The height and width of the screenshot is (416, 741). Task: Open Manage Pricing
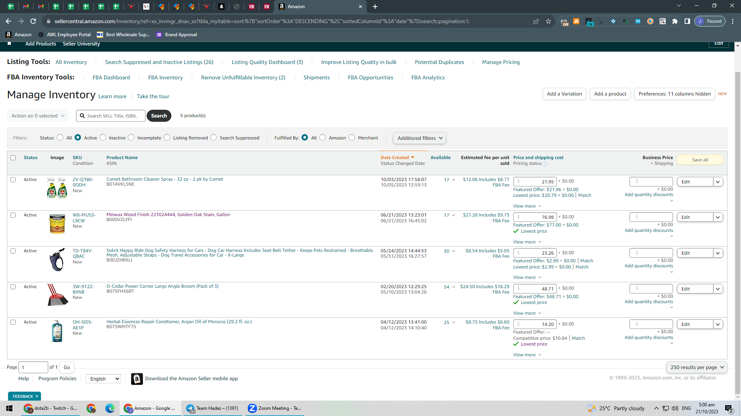click(x=501, y=62)
